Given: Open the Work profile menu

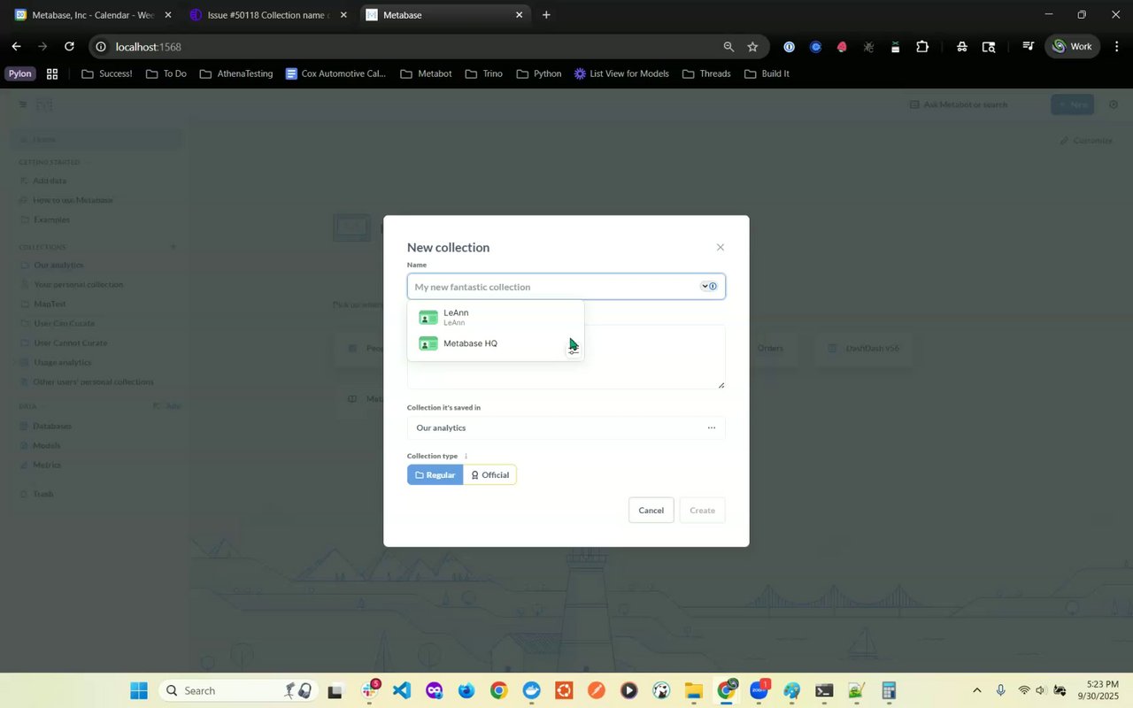Looking at the screenshot, I should (x=1072, y=47).
